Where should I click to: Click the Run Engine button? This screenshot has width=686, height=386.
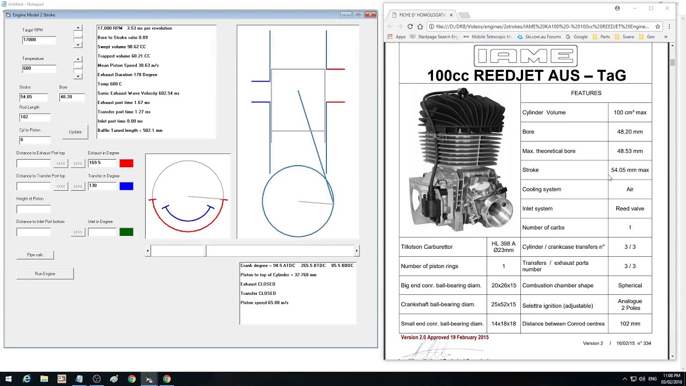coord(45,274)
